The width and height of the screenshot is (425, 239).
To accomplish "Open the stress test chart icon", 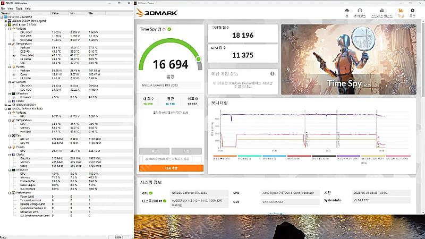I will pyautogui.click(x=381, y=11).
